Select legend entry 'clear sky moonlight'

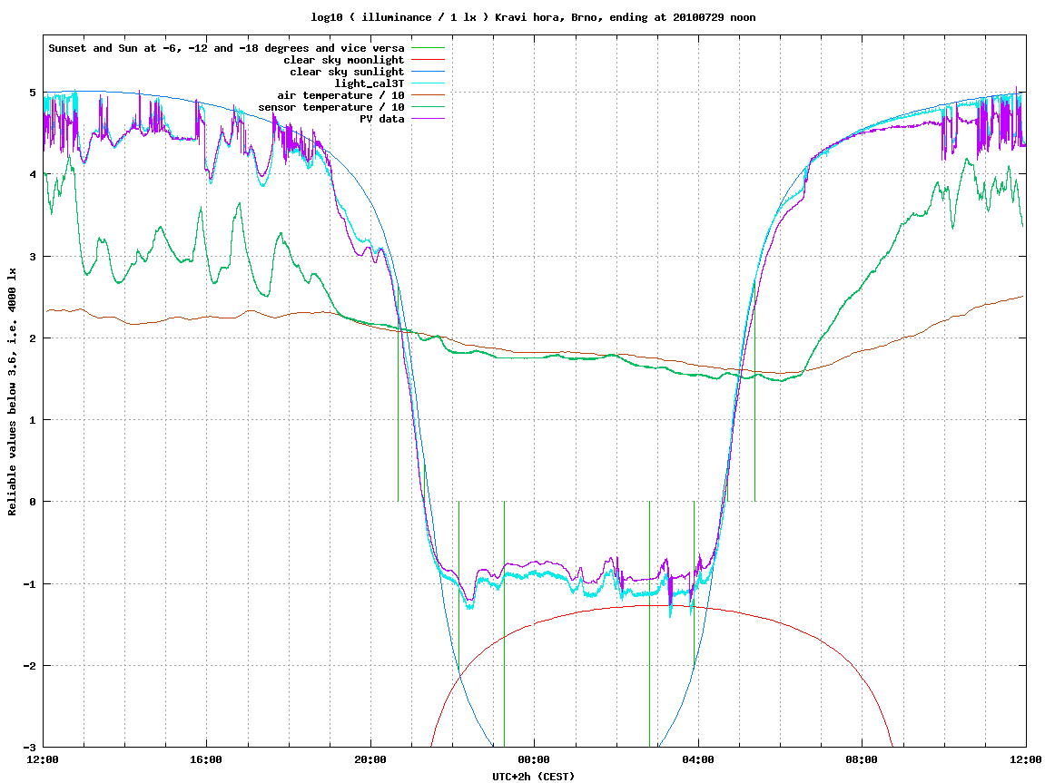click(344, 60)
